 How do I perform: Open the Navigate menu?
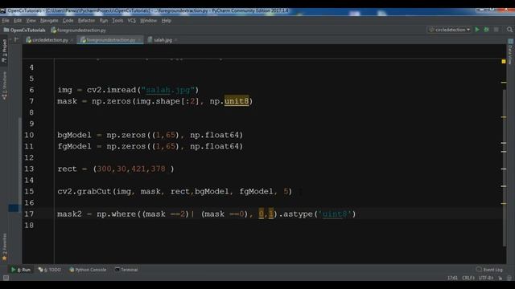49,21
